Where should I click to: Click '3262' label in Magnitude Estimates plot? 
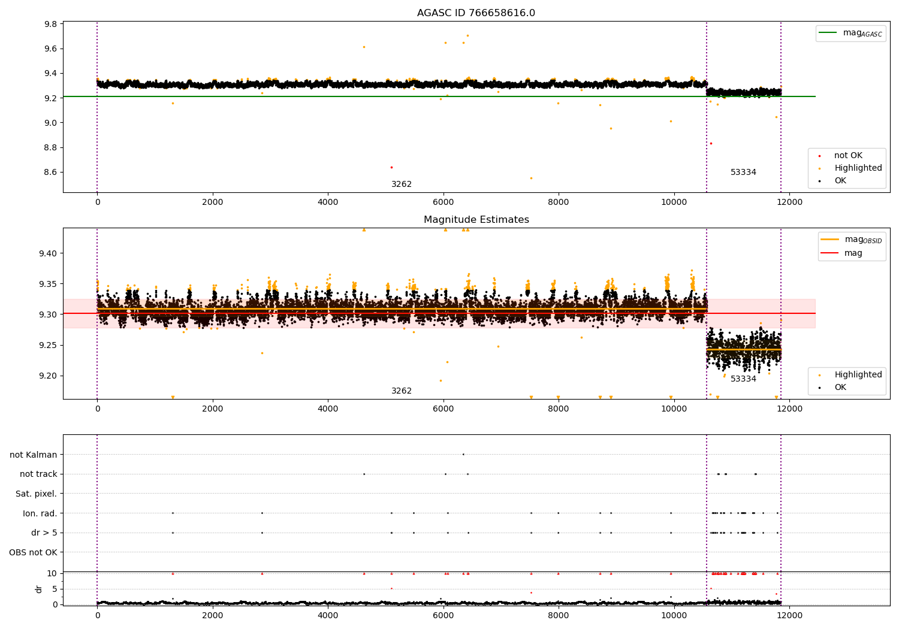click(x=402, y=391)
